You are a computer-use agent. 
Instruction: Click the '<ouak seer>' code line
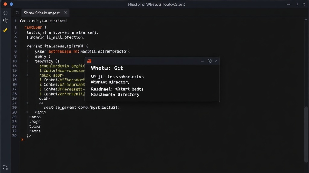(x=52, y=75)
